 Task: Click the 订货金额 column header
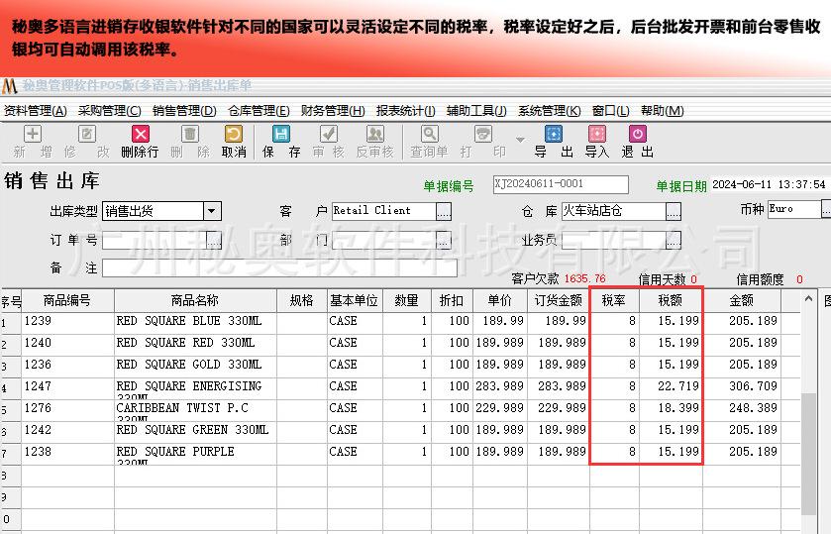[x=558, y=300]
